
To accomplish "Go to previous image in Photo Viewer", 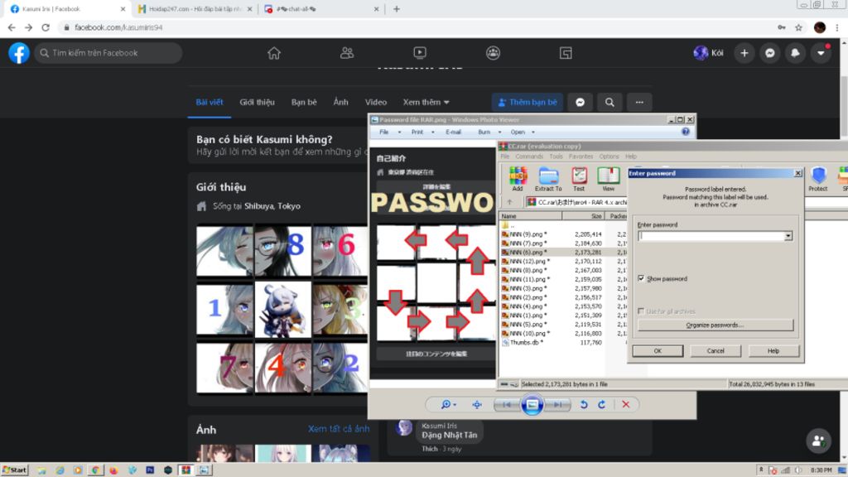I will click(x=507, y=404).
